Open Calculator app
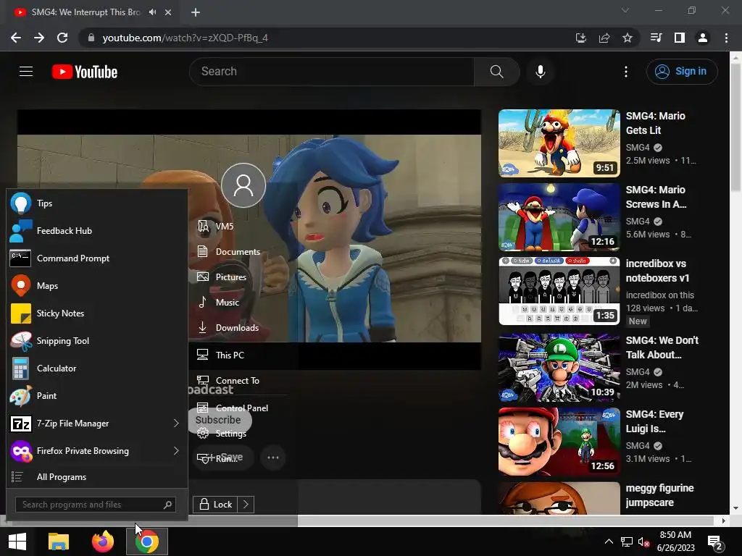This screenshot has width=742, height=556. coord(97,368)
